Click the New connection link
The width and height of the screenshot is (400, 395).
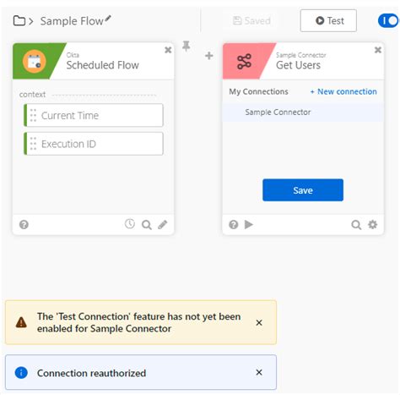coord(343,91)
